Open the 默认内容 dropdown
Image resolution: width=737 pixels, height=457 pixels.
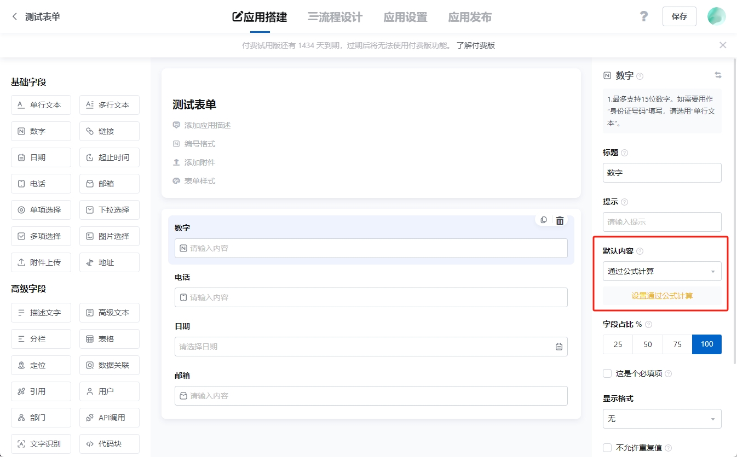661,271
